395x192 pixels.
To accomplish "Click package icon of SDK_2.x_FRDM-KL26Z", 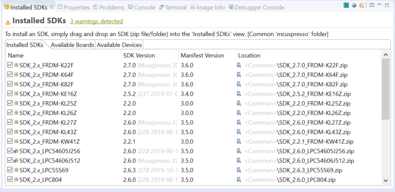I will pyautogui.click(x=16, y=113).
